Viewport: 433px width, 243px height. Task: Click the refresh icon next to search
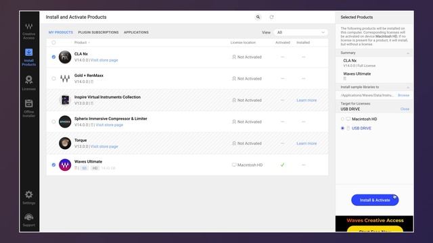(272, 17)
